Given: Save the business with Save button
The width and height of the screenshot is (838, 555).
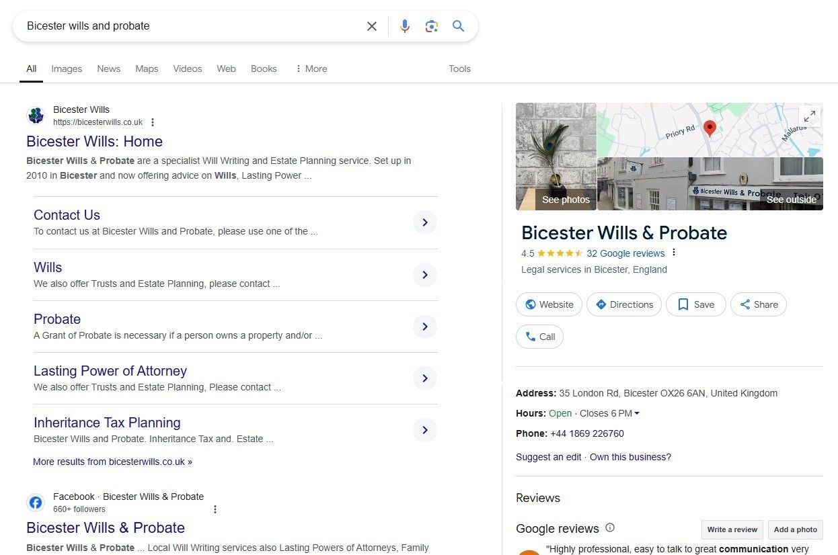Looking at the screenshot, I should pos(695,304).
